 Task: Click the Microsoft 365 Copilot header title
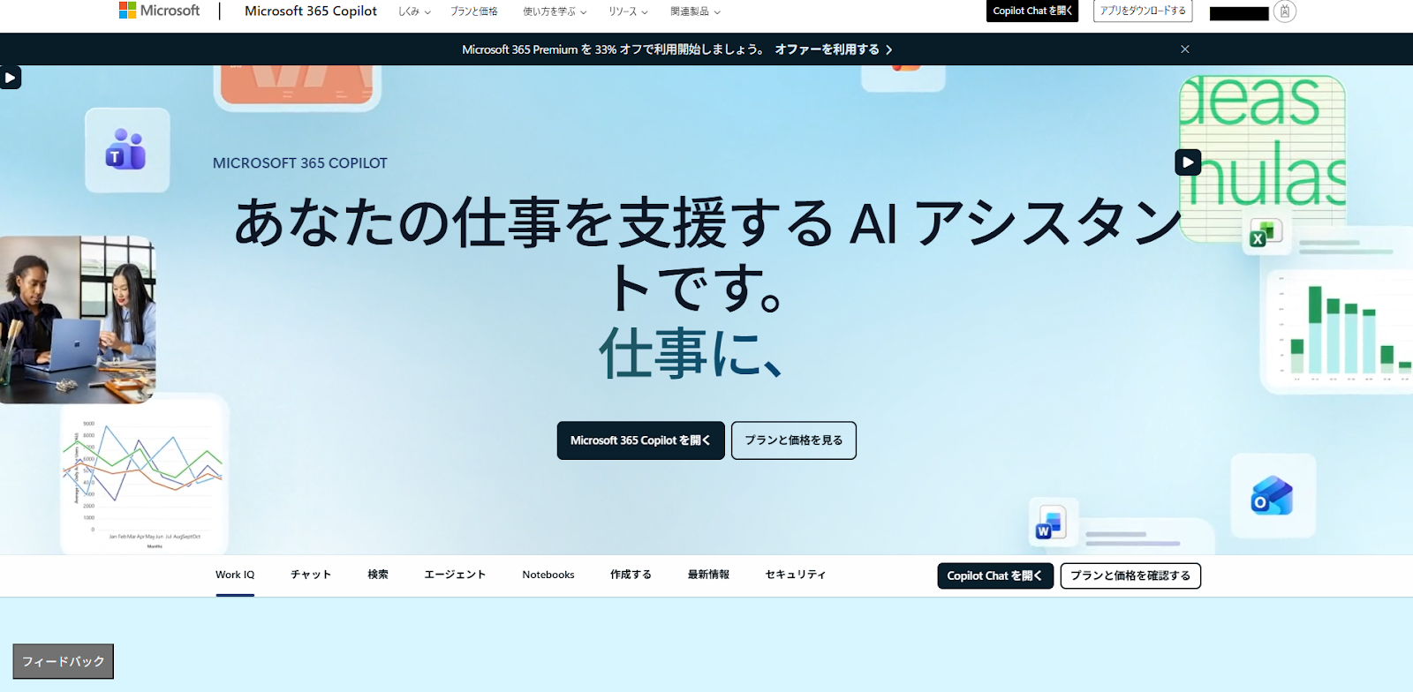pyautogui.click(x=311, y=11)
